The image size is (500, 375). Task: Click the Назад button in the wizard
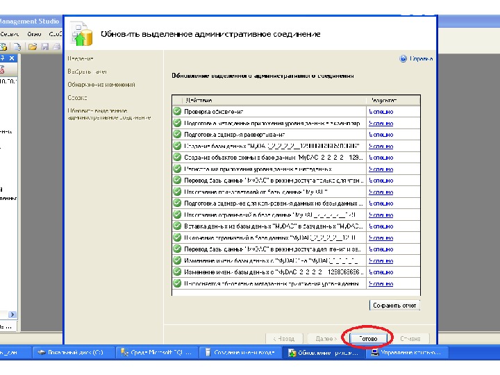pyautogui.click(x=284, y=339)
